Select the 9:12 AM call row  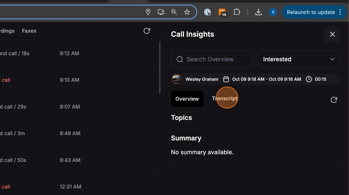click(x=78, y=53)
